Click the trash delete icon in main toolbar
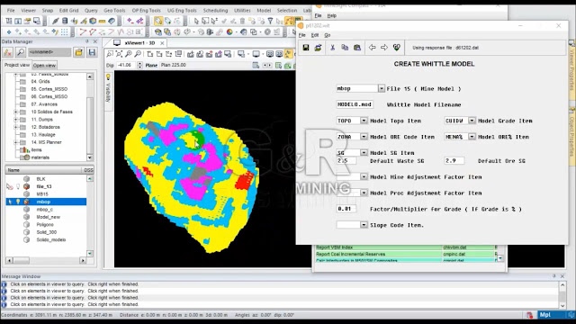The width and height of the screenshot is (576, 324). point(242,21)
